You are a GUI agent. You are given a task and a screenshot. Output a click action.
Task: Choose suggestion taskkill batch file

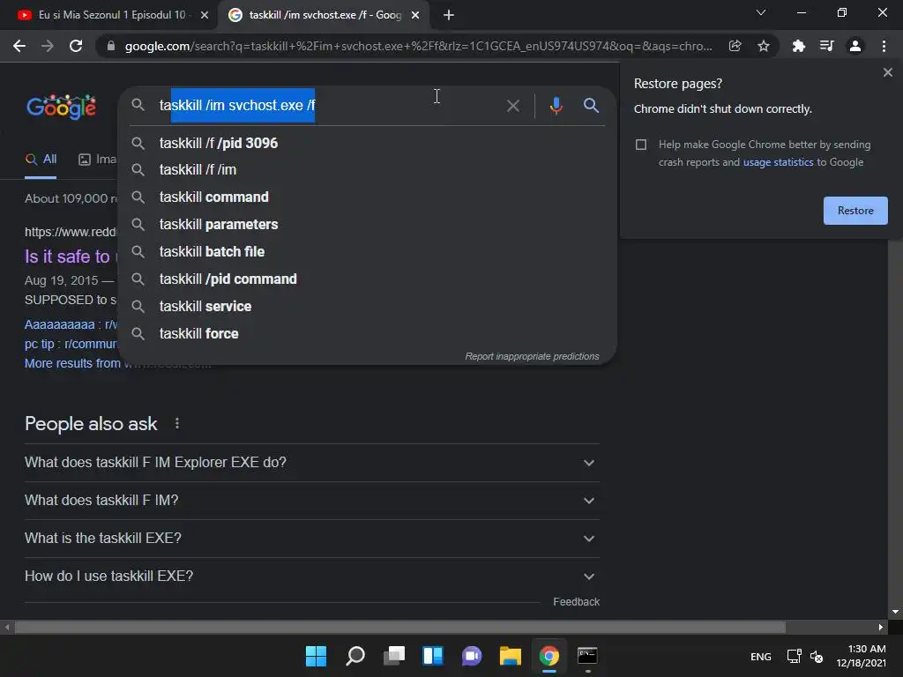click(x=367, y=251)
